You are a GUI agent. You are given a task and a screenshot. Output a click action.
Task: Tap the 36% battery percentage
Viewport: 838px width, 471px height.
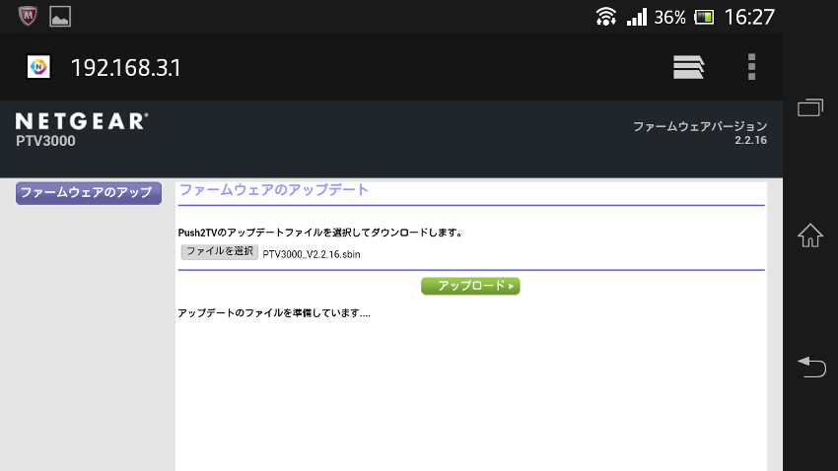coord(669,17)
